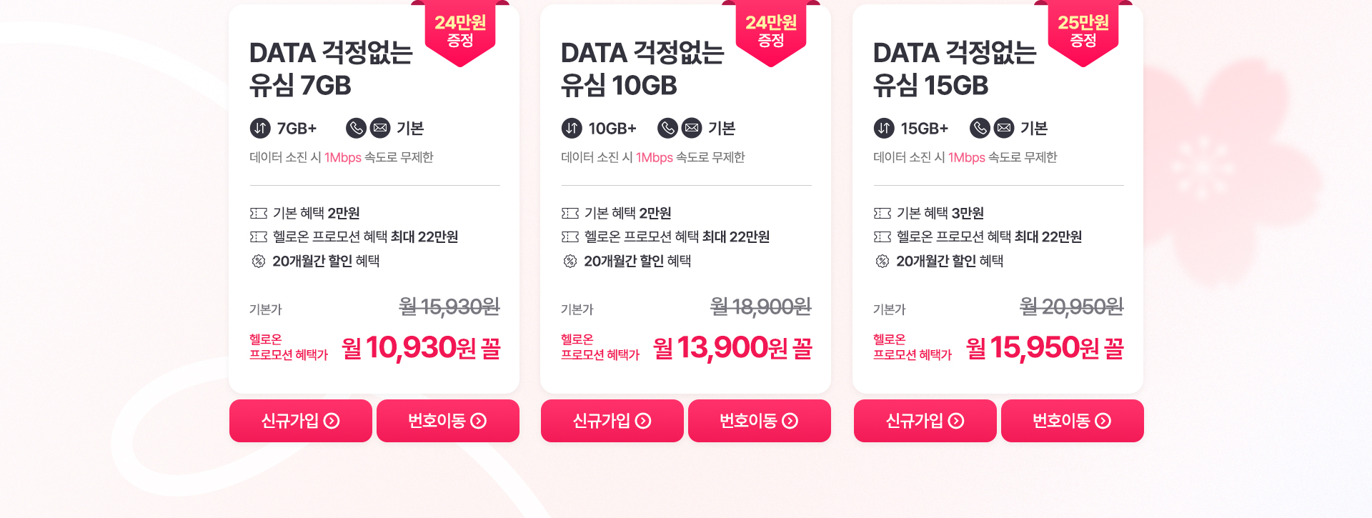1372x518 pixels.
Task: Click 번호이동 button for 10GB plan
Action: (x=760, y=421)
